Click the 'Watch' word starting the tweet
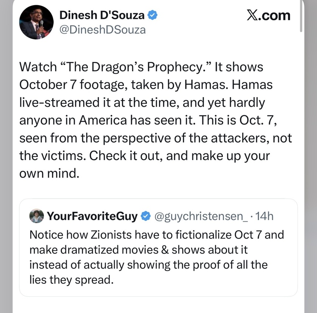 click(38, 67)
